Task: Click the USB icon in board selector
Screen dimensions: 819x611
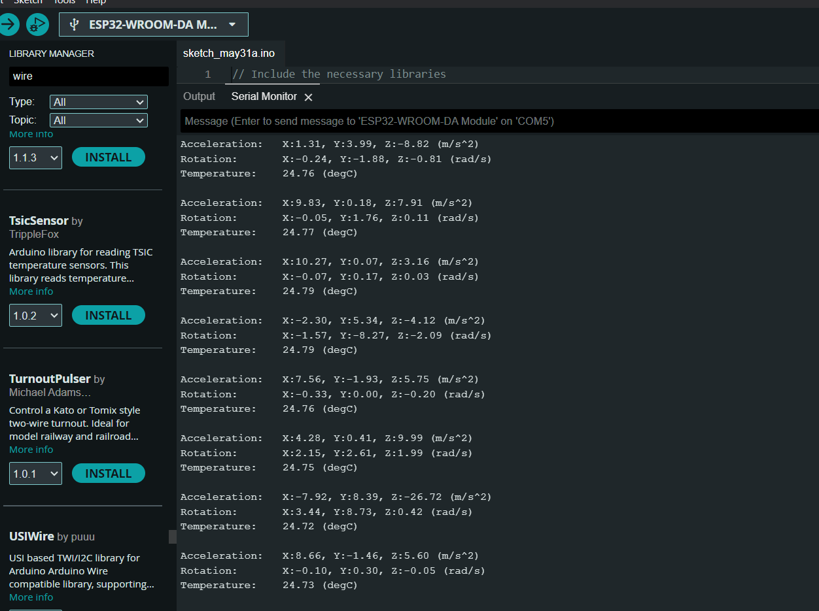Action: (74, 25)
